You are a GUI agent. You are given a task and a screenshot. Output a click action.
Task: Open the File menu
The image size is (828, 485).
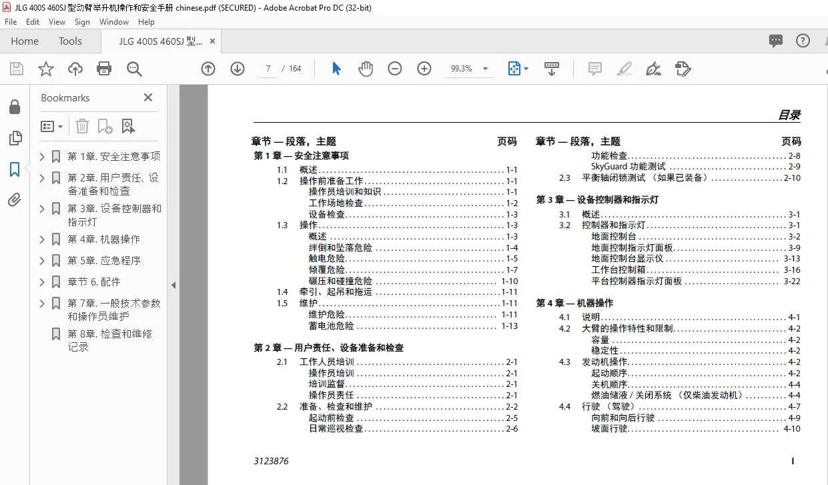click(11, 22)
